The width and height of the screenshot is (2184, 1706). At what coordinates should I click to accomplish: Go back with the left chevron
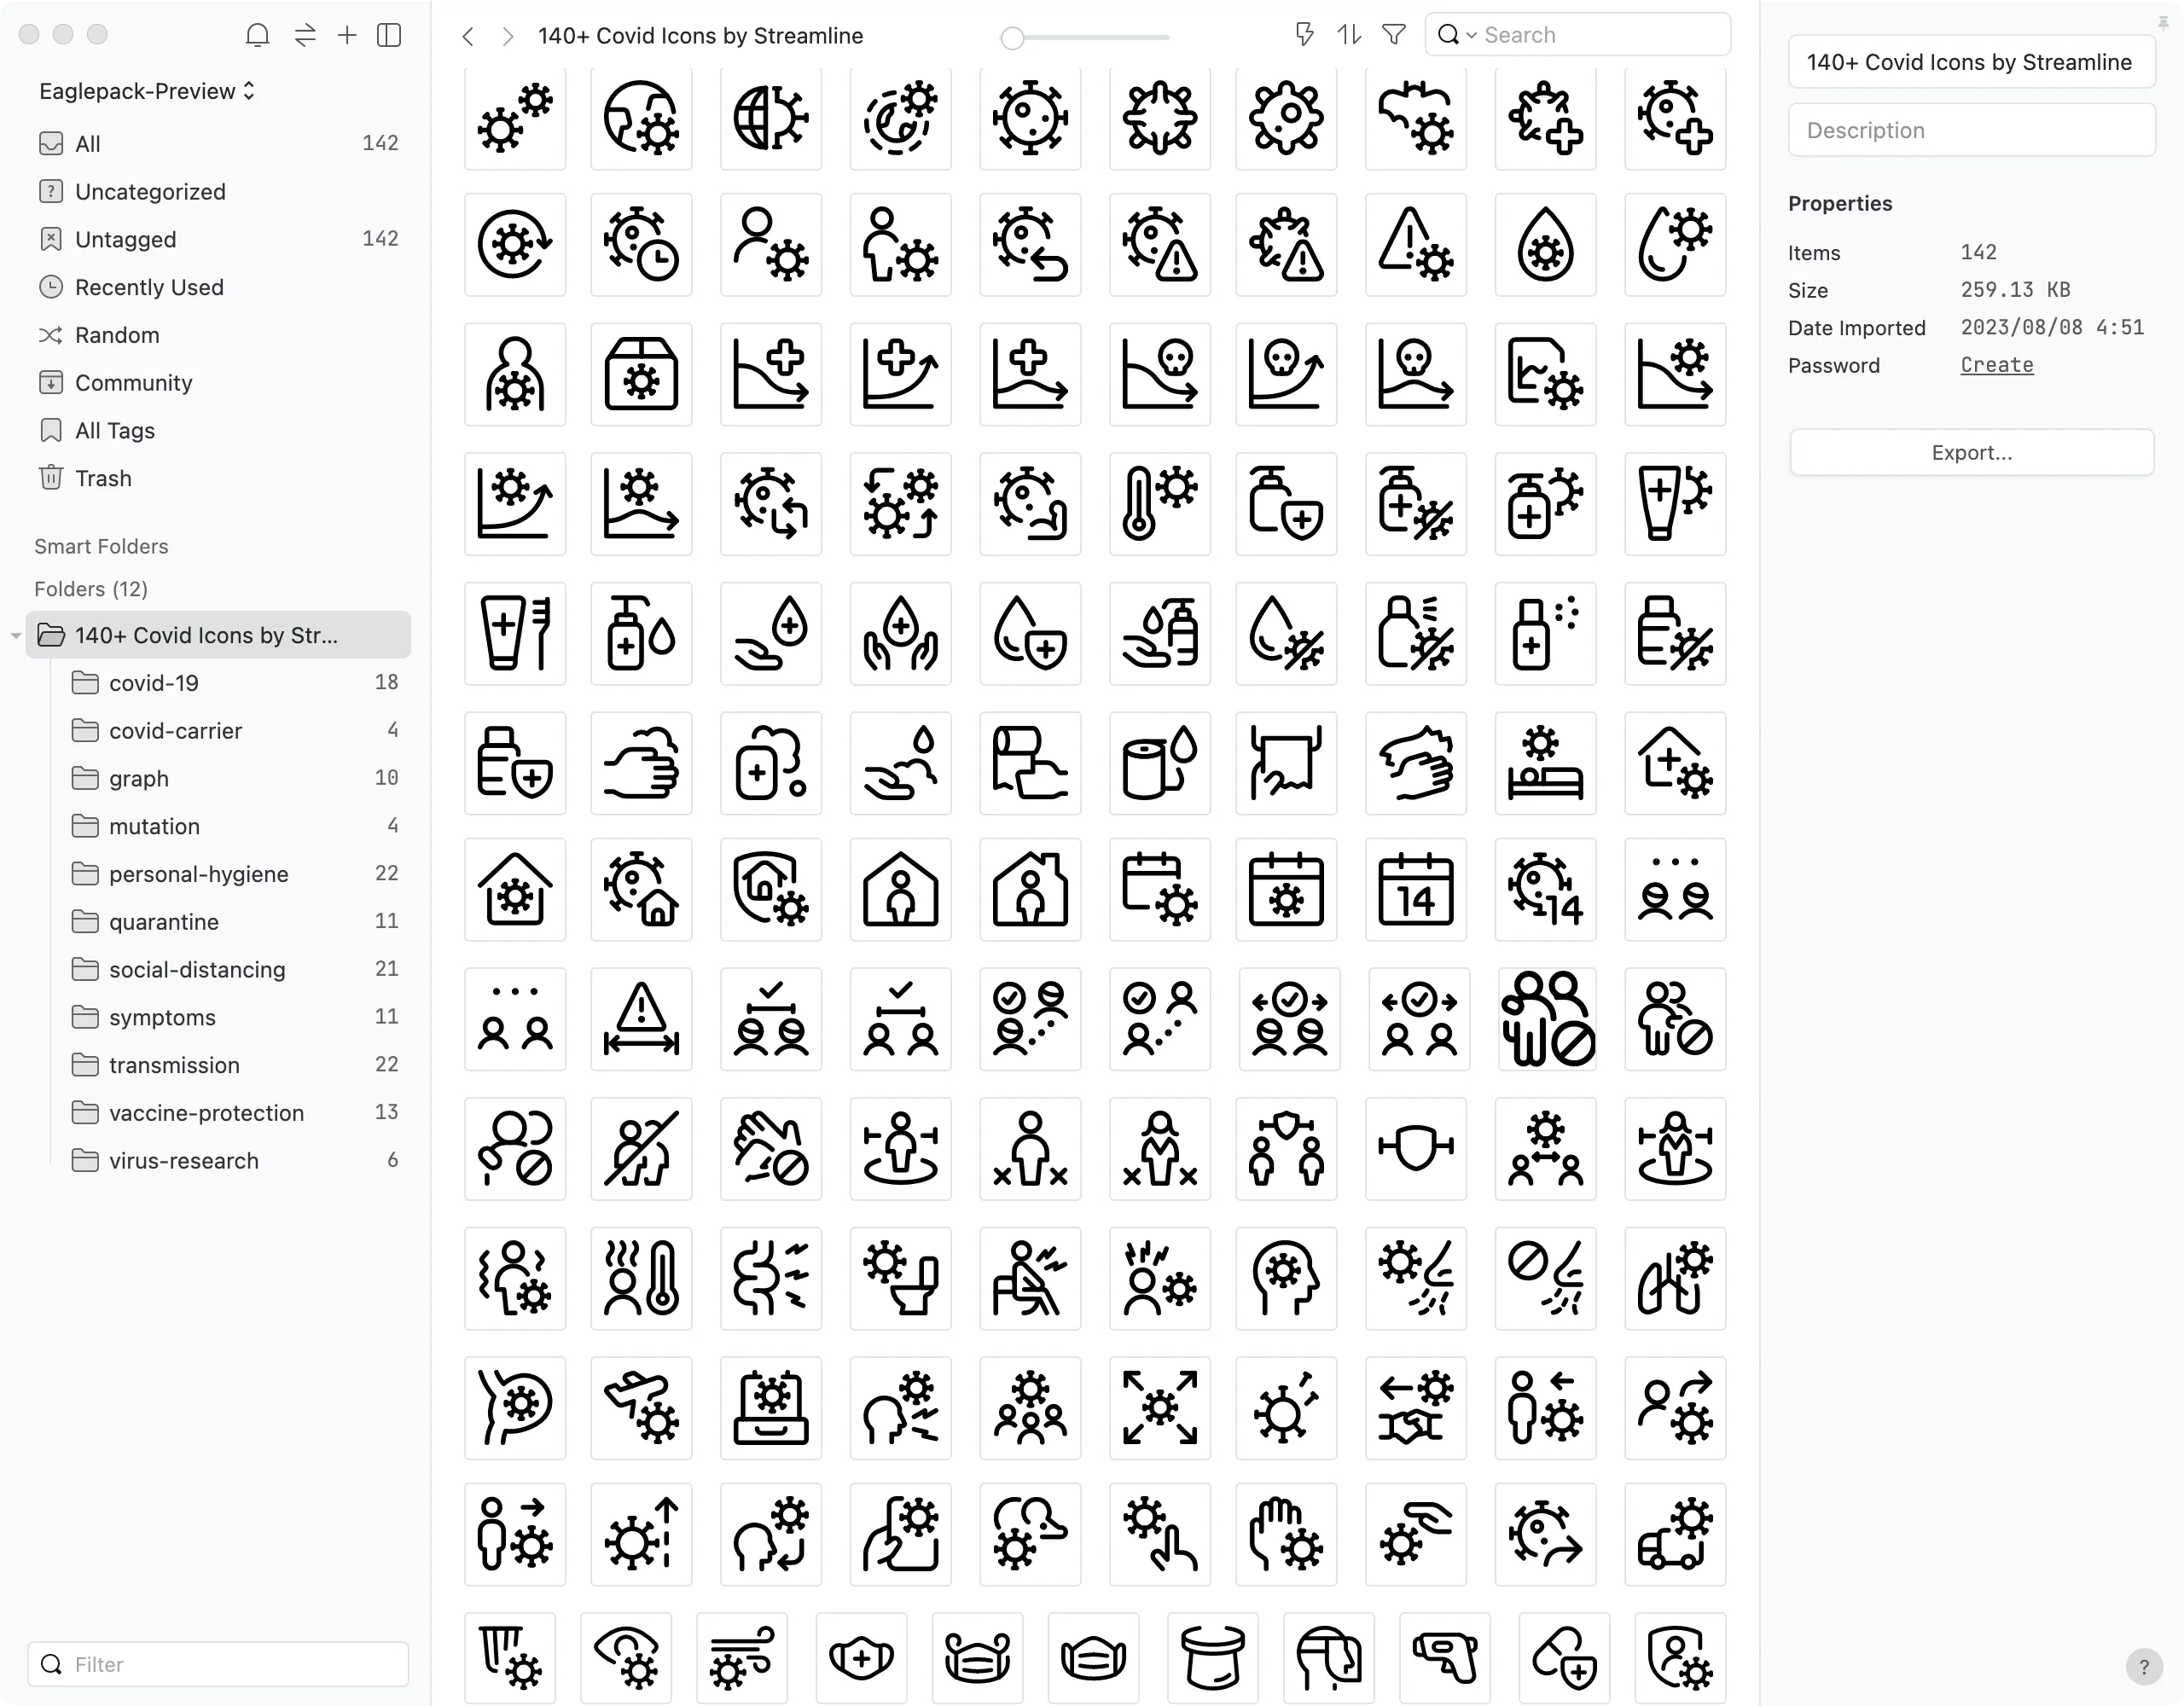467,36
